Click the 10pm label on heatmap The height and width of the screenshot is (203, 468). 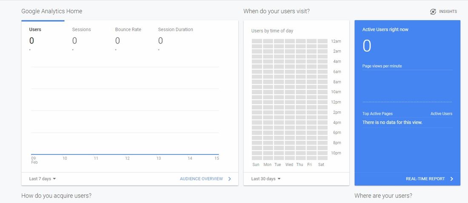(x=336, y=153)
